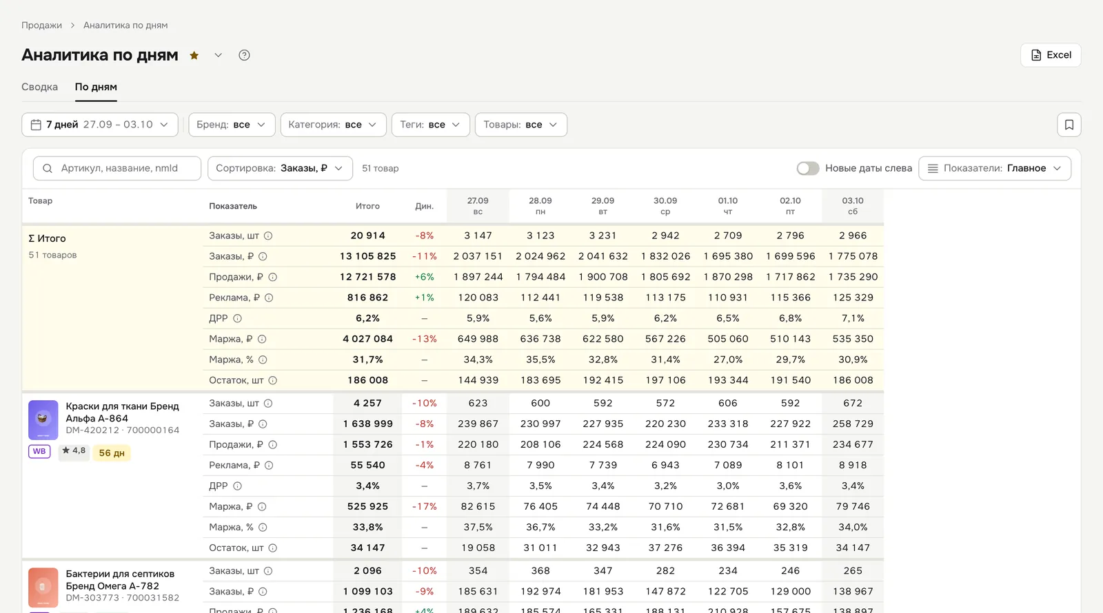Open the Бренд: все filter dropdown
This screenshot has height=613, width=1103.
coord(232,125)
